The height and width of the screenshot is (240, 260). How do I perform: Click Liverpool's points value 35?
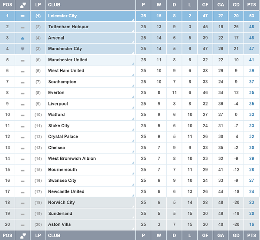(x=251, y=104)
